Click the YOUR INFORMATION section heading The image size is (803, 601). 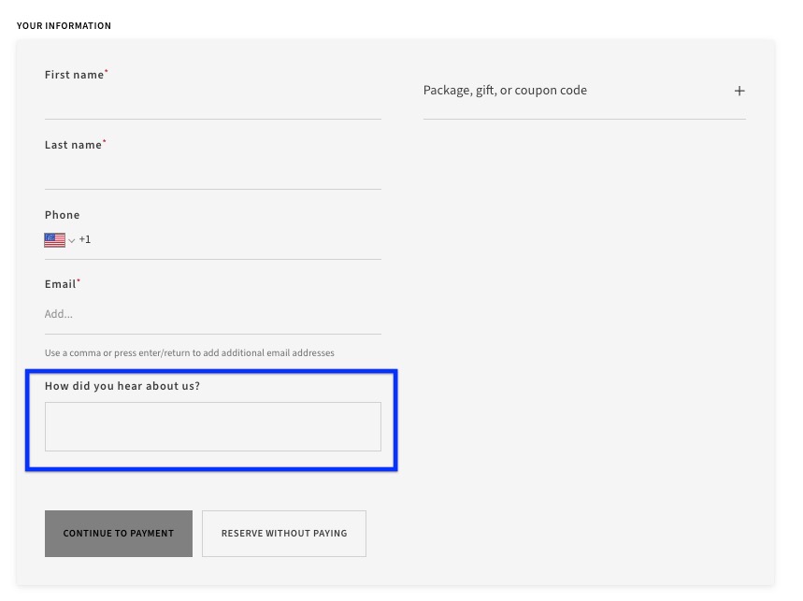64,25
